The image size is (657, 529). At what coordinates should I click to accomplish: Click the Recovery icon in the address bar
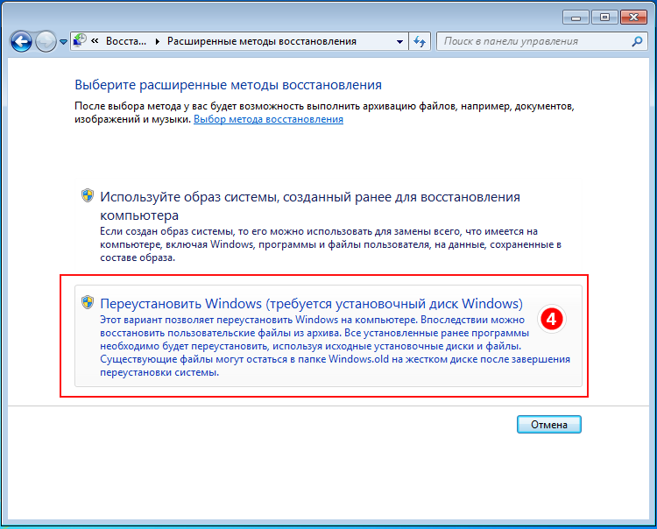click(80, 40)
